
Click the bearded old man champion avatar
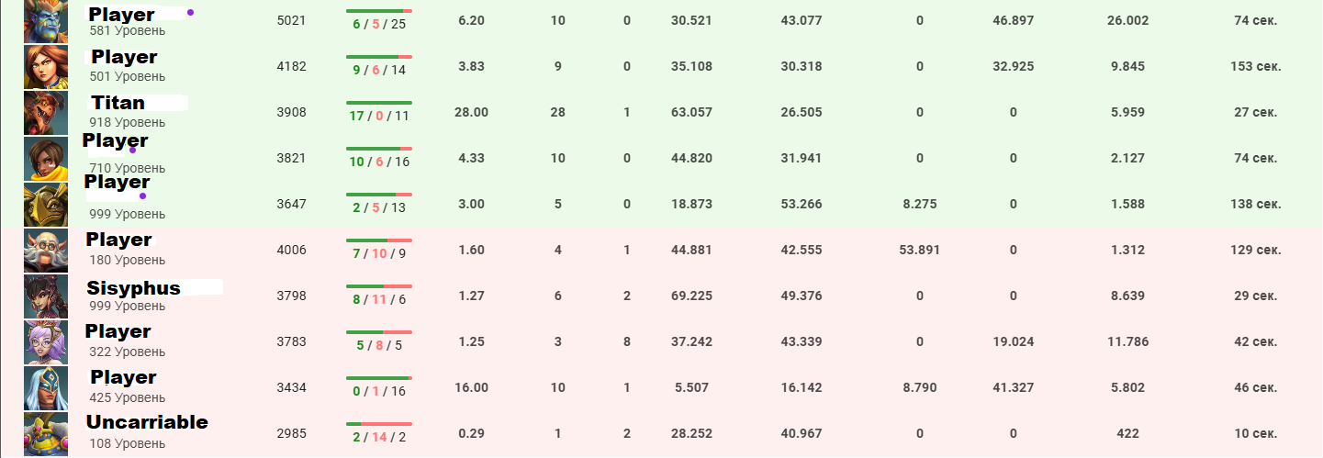click(46, 251)
